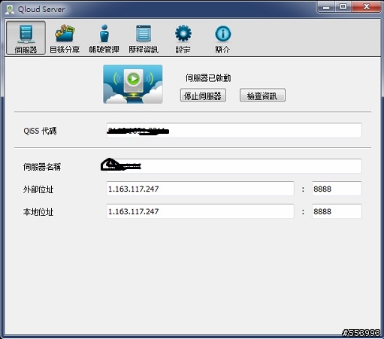Click the 外部位址 external address field
The image size is (384, 339).
[200, 189]
